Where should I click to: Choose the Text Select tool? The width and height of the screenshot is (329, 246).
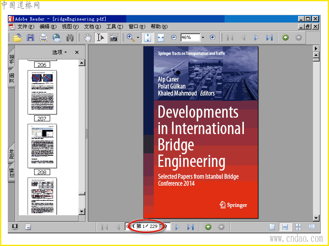(x=100, y=38)
